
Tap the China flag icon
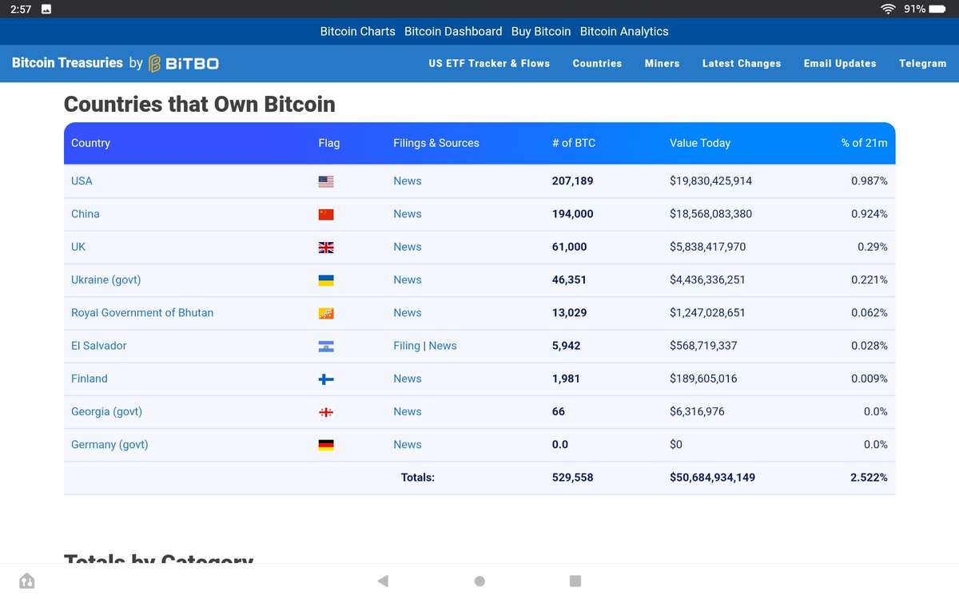(x=326, y=214)
